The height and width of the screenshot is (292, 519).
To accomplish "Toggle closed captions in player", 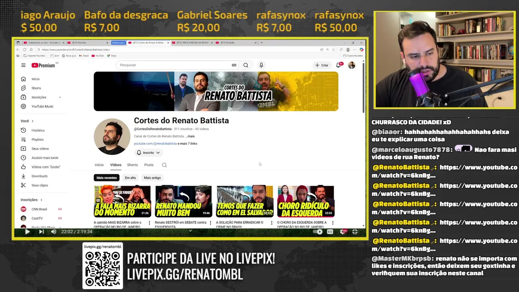I will tap(330, 232).
